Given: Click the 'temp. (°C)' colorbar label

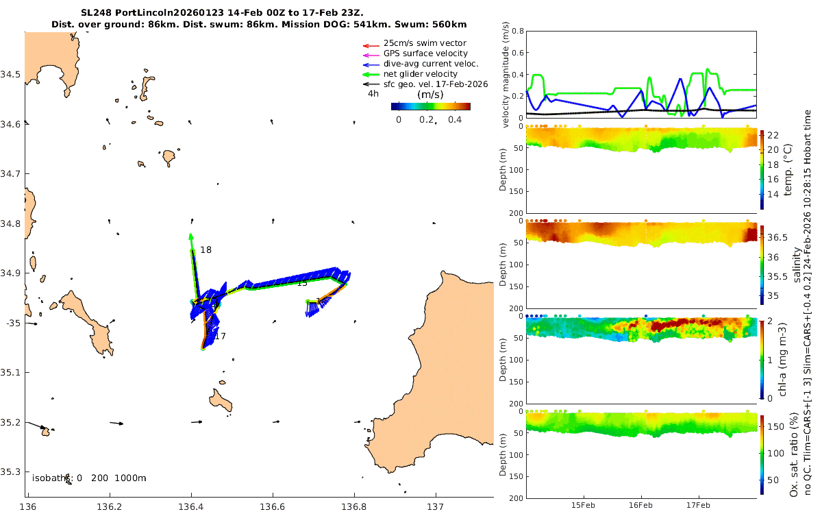Looking at the screenshot, I should [x=788, y=169].
